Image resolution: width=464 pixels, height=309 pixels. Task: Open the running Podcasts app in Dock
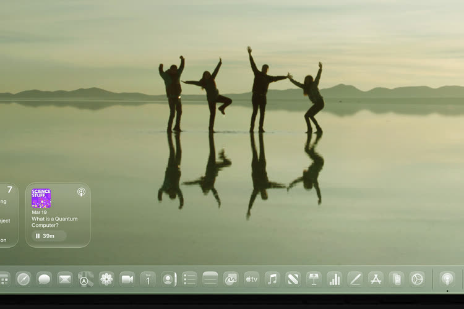[x=447, y=279]
